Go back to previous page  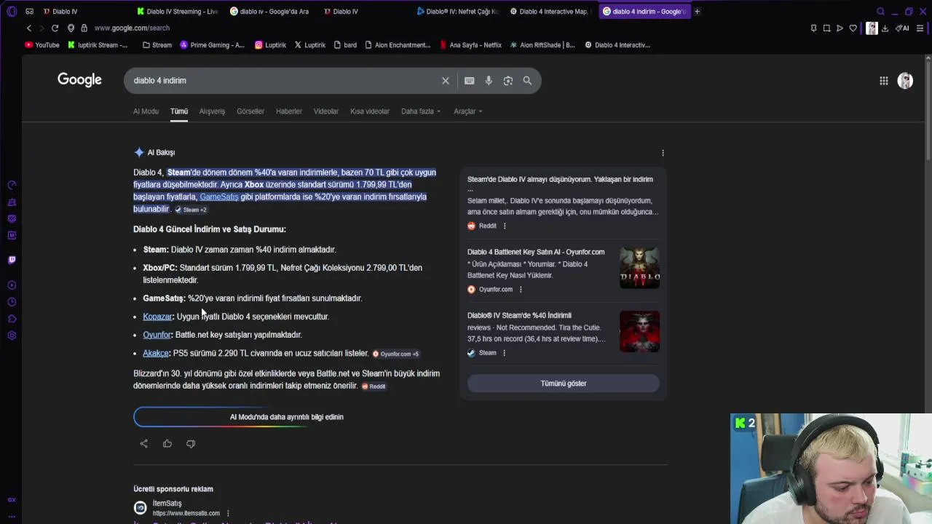pos(29,28)
